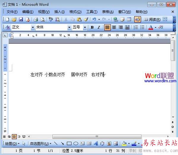Insert clip art icon

point(109,143)
